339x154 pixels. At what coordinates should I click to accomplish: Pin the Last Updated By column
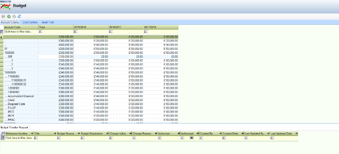(268, 134)
